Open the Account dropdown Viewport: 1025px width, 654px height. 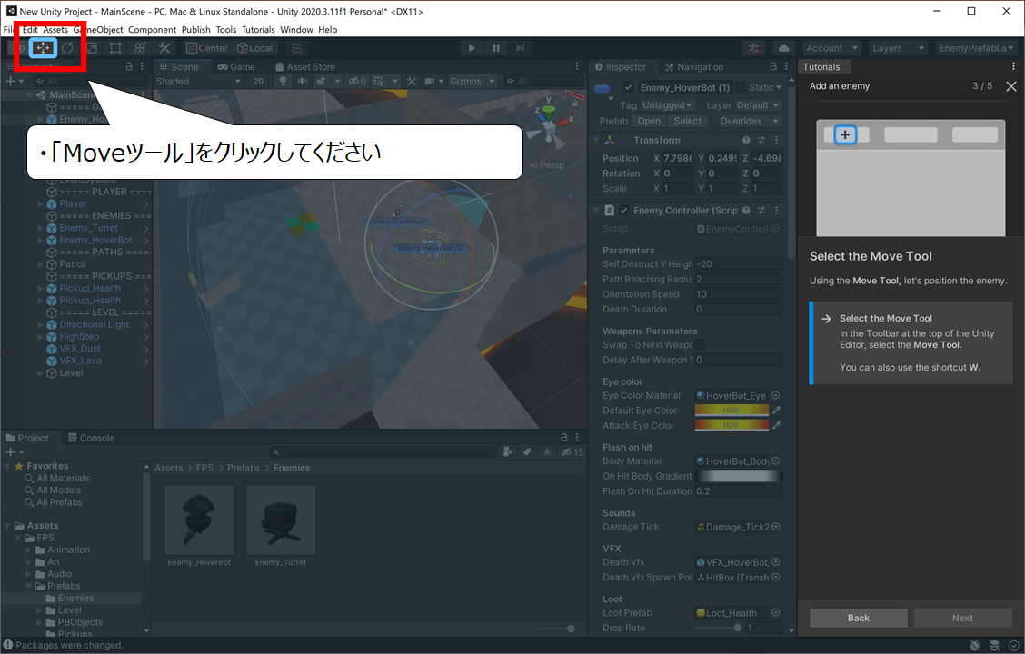pyautogui.click(x=831, y=48)
